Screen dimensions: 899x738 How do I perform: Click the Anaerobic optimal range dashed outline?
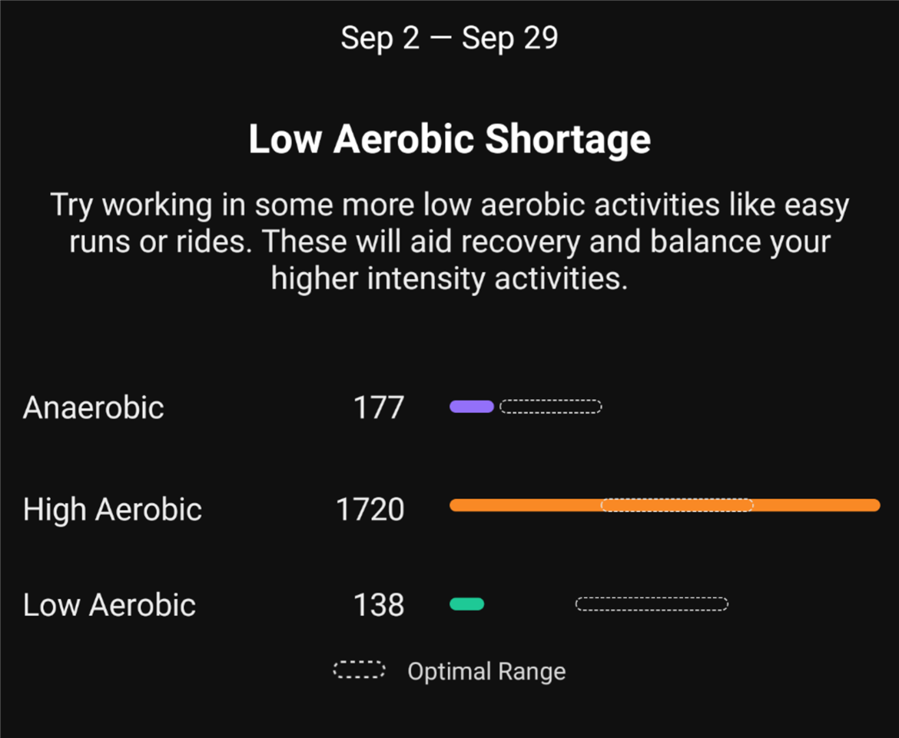[x=550, y=407]
